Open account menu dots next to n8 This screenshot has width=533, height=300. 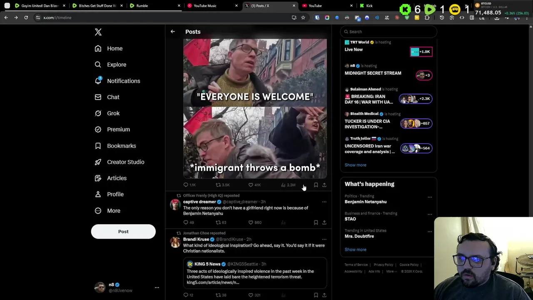coord(157,287)
